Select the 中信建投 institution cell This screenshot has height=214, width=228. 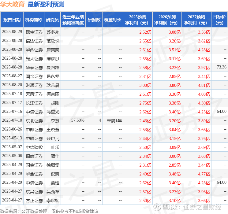pyautogui.click(x=34, y=147)
